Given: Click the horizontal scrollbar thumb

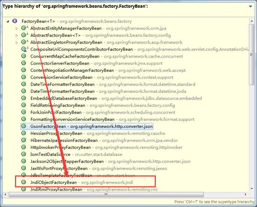Looking at the screenshot, I should coord(106,194).
